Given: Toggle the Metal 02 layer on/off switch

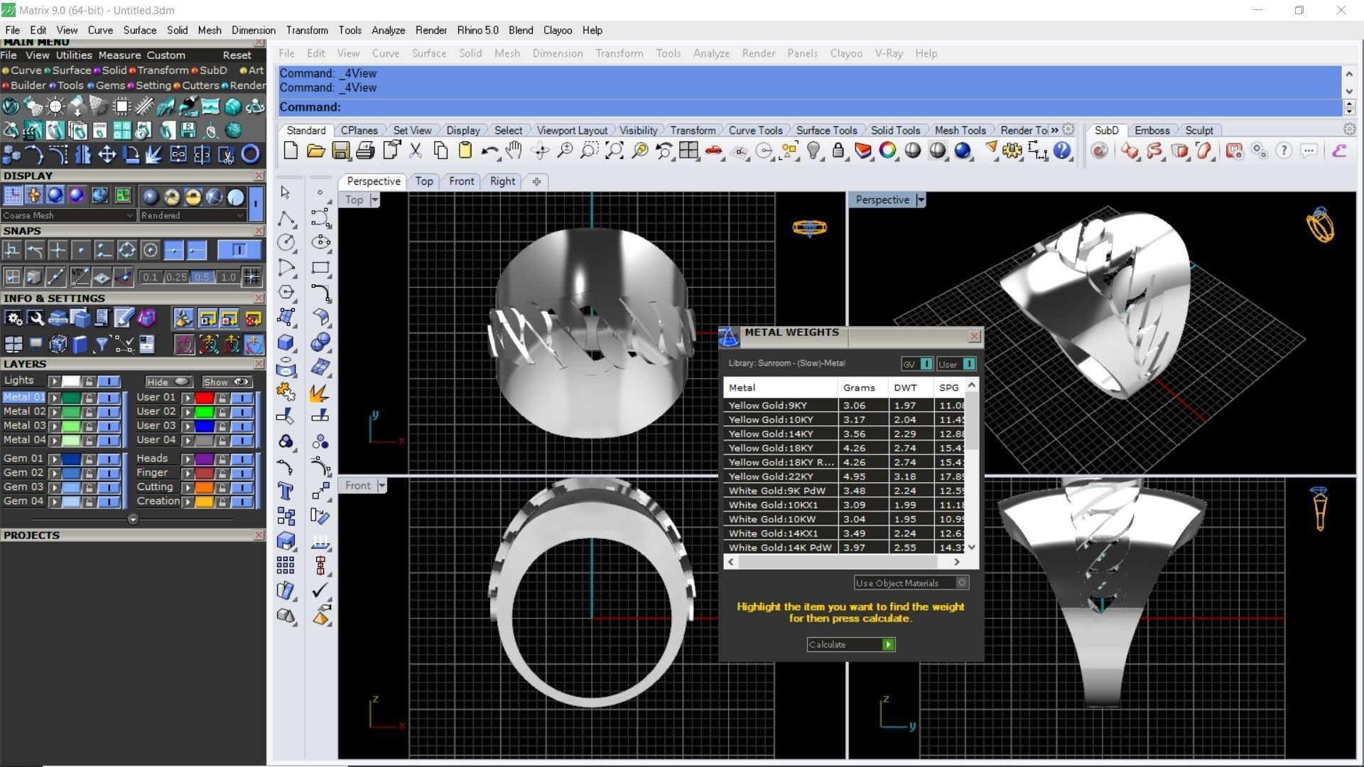Looking at the screenshot, I should [x=108, y=412].
